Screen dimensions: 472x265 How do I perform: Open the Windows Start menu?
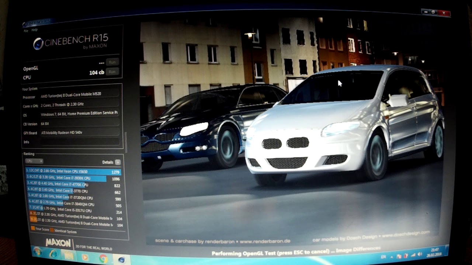pos(37,252)
